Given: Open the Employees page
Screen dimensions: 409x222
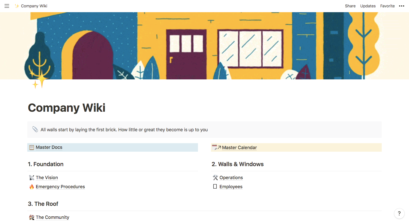Looking at the screenshot, I should (231, 187).
